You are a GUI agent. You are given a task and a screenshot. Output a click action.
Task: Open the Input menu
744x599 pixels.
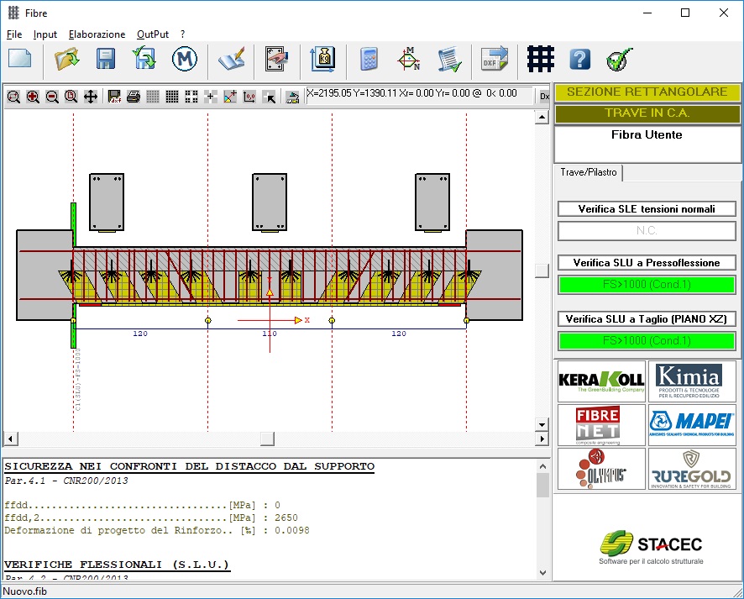pyautogui.click(x=45, y=34)
